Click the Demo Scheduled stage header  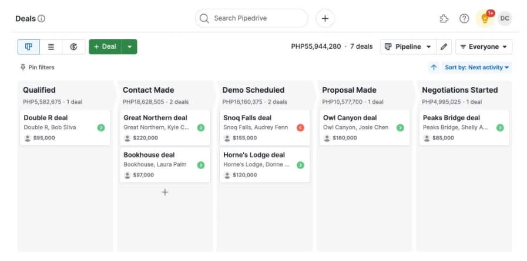click(253, 90)
